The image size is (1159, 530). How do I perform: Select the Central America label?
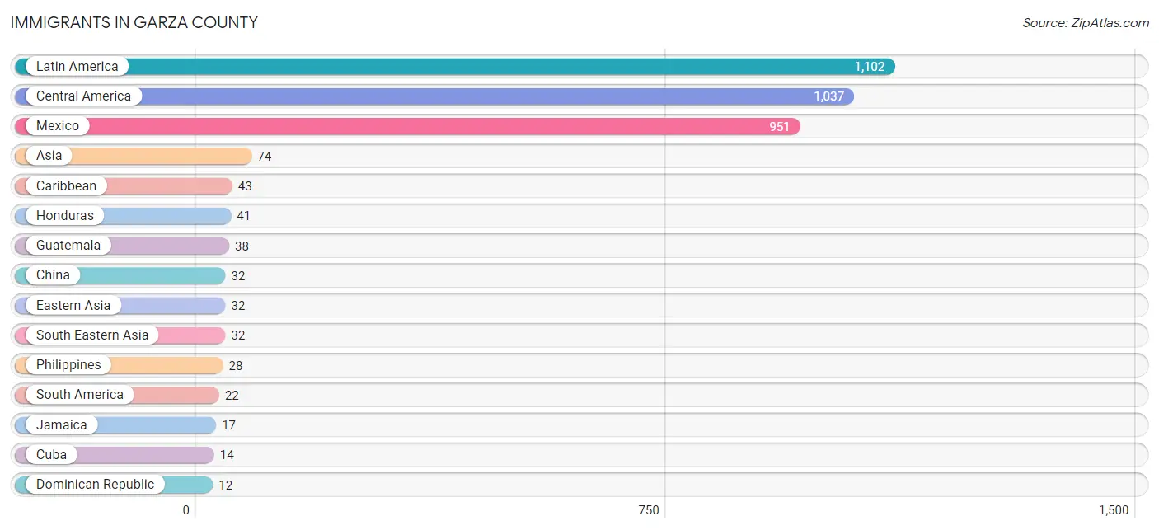point(83,96)
